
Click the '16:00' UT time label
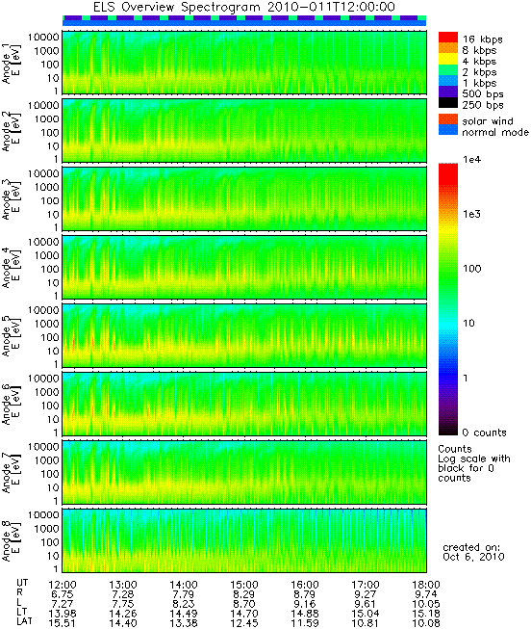point(305,585)
